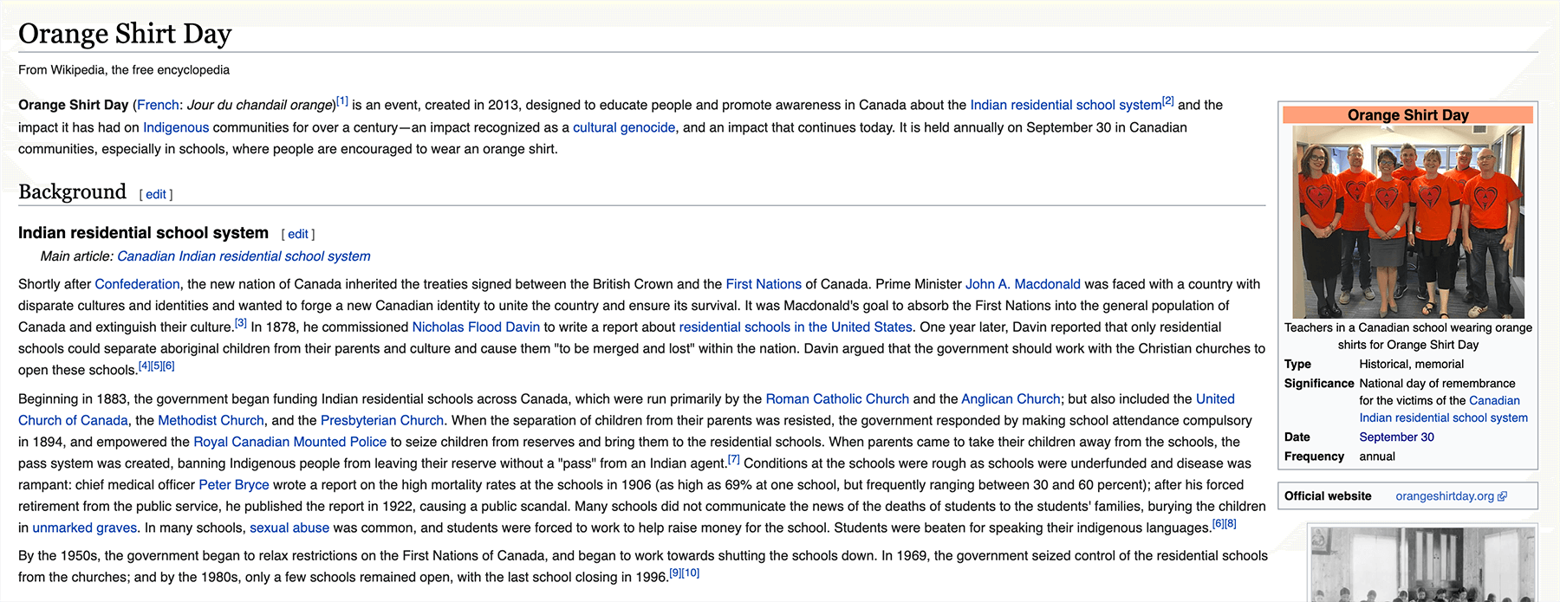This screenshot has height=602, width=1560.
Task: Open citation [8] after indigenous languages
Action: 1231,524
